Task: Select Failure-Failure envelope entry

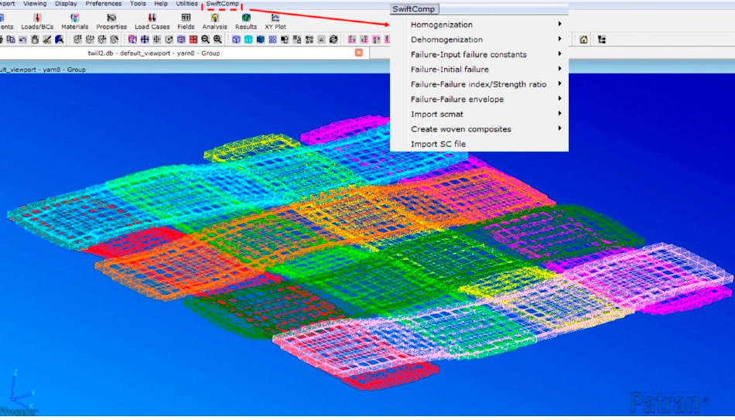Action: pyautogui.click(x=457, y=99)
